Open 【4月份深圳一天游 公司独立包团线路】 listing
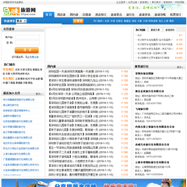This screenshot has width=187, height=187. [x=79, y=94]
